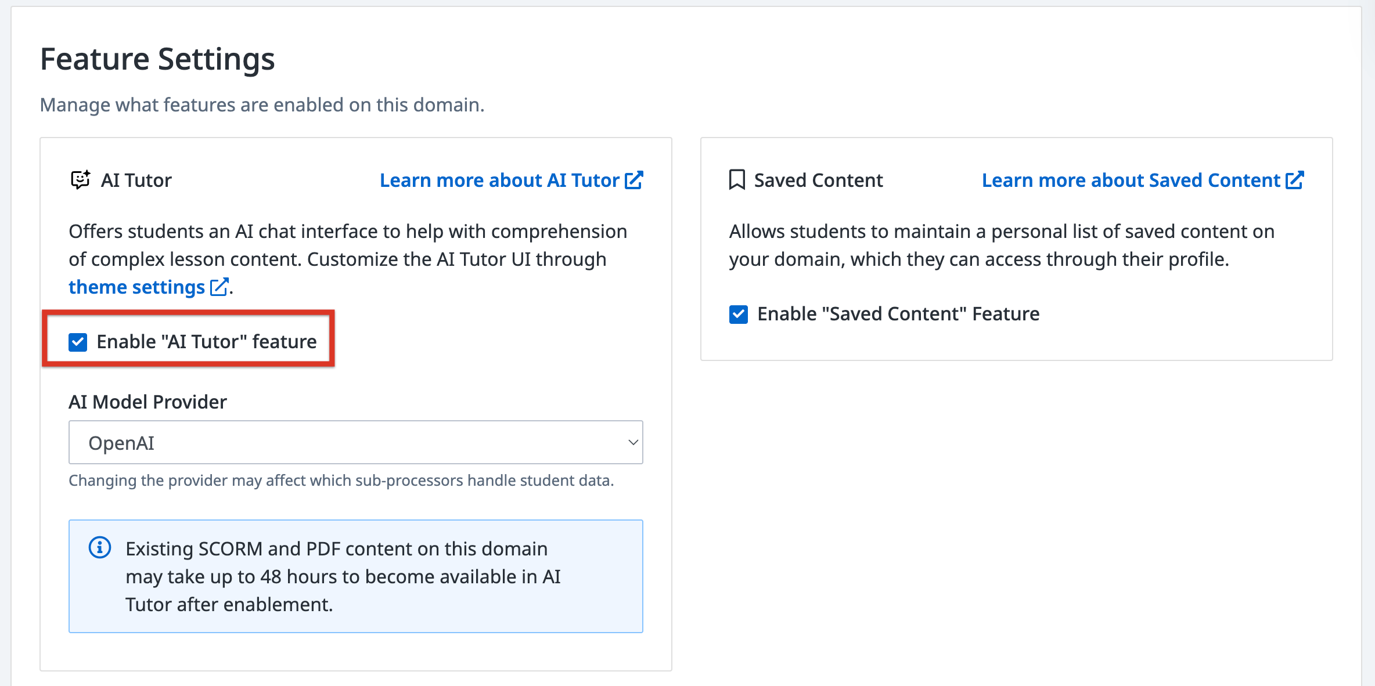
Task: Click the SCORM and PDF 48 hours notice text
Action: [343, 576]
